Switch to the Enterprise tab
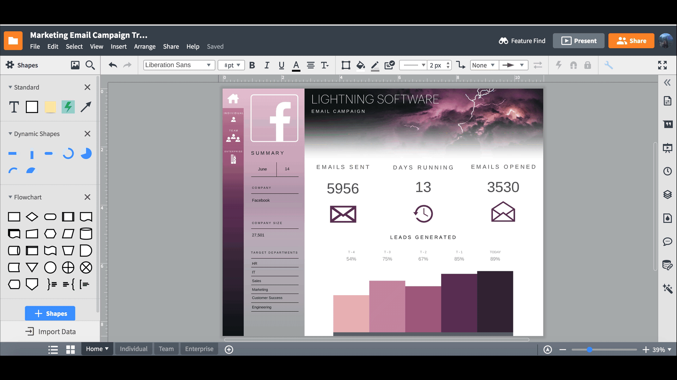The image size is (677, 380). (x=199, y=349)
